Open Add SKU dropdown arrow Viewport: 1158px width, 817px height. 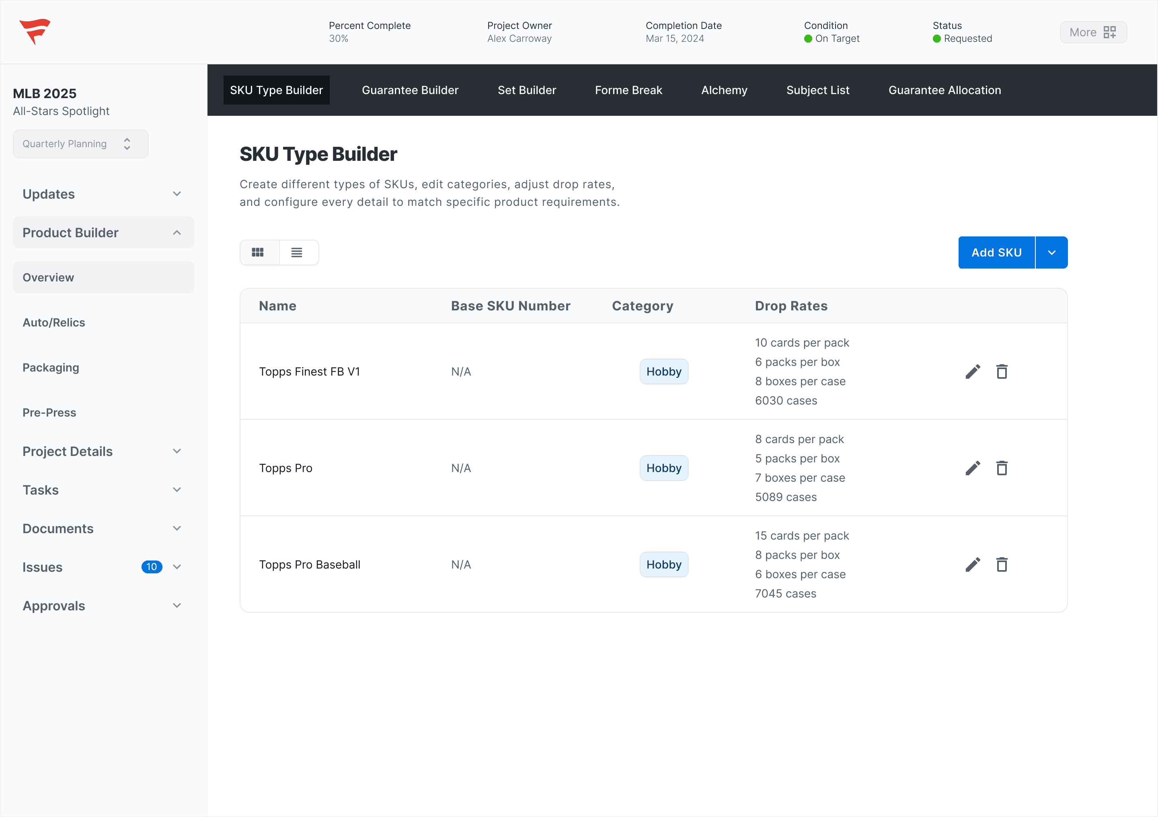click(1051, 252)
